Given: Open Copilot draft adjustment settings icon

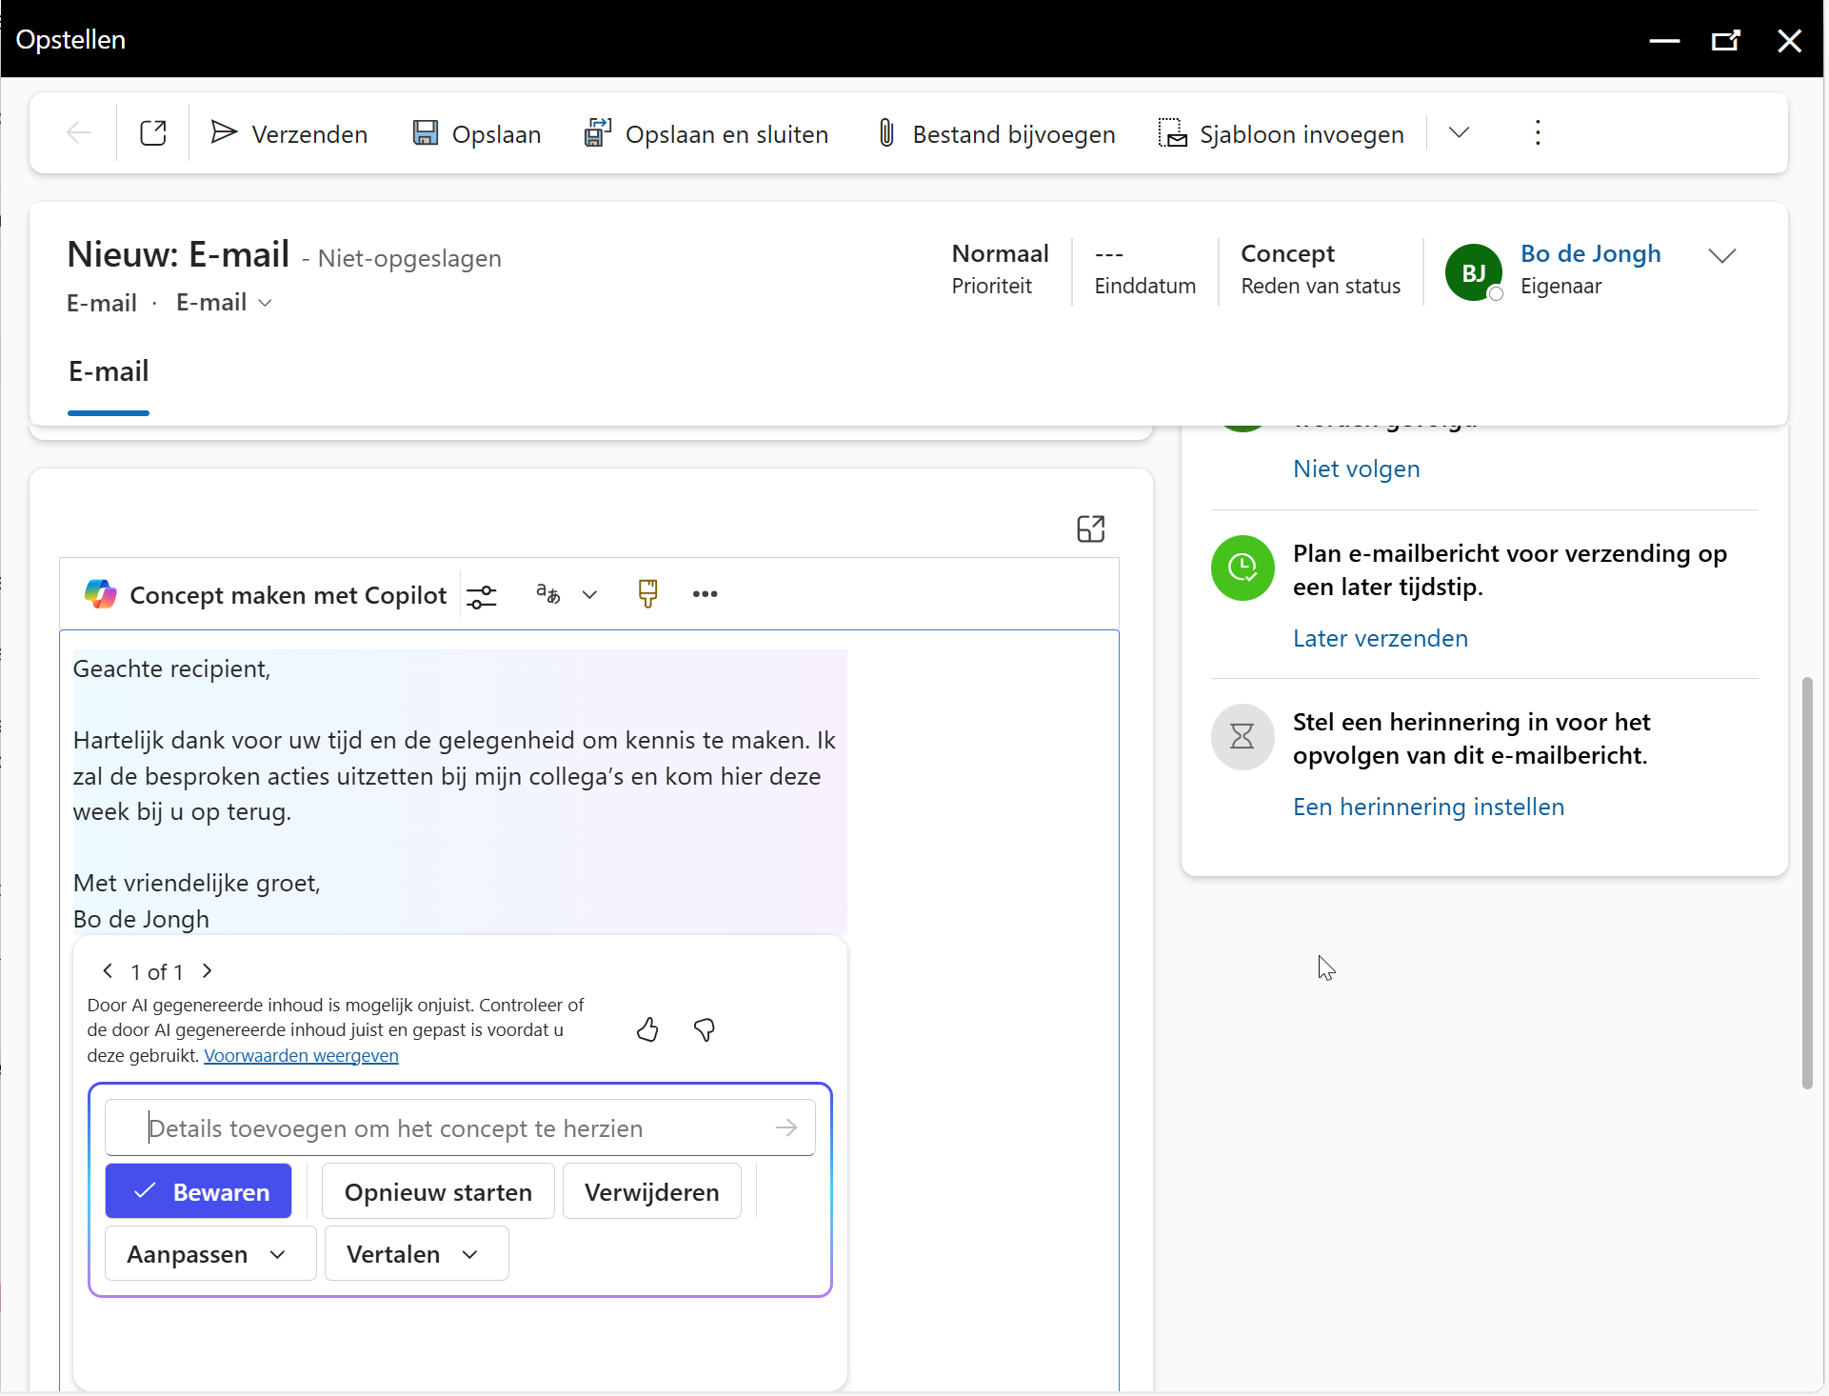Looking at the screenshot, I should point(482,595).
